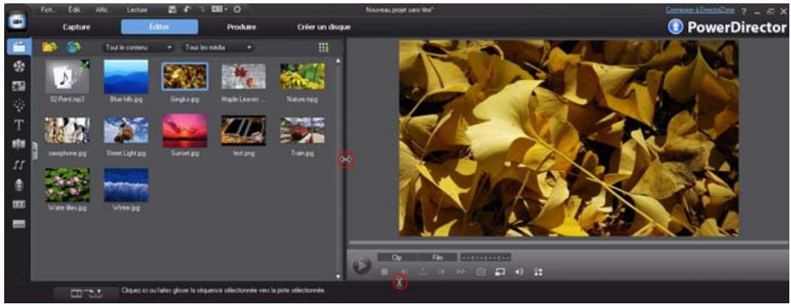Click the next frame button

[x=442, y=272]
